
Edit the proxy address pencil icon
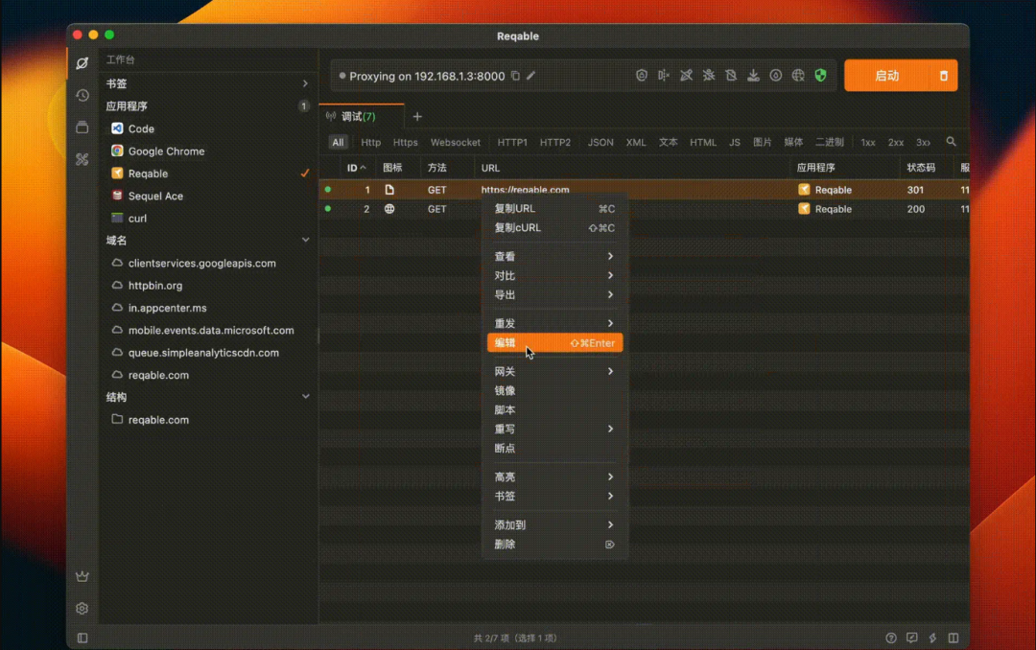pos(531,76)
